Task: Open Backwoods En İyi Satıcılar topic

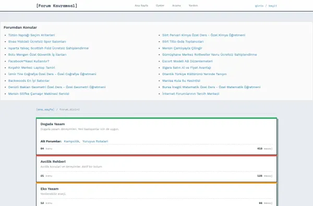Action: point(29,81)
